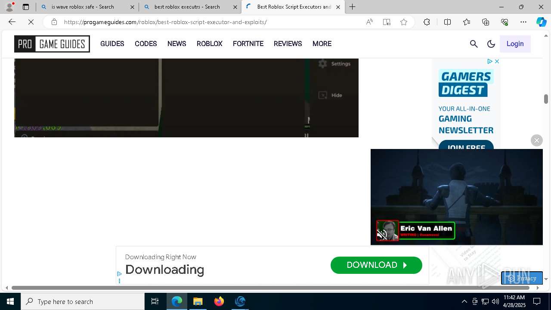This screenshot has height=310, width=551.
Task: Stop loading the page
Action: pos(31,22)
